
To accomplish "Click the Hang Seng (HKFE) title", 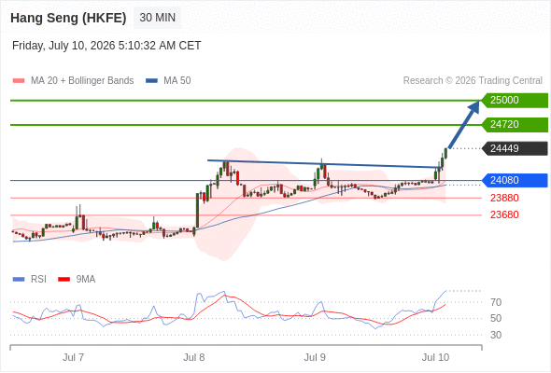I will coord(68,18).
